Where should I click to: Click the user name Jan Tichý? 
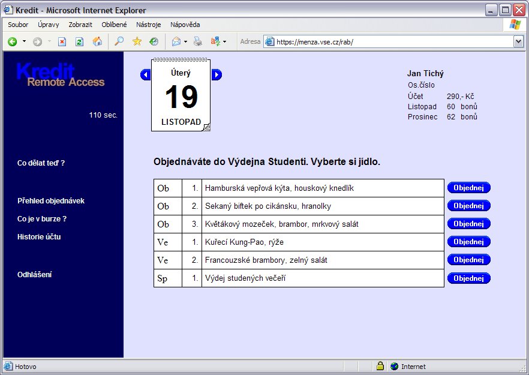click(x=425, y=74)
